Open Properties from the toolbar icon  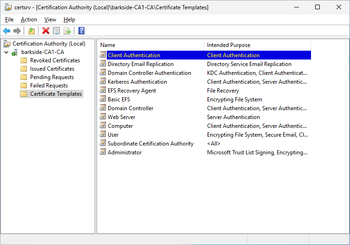coord(56,31)
